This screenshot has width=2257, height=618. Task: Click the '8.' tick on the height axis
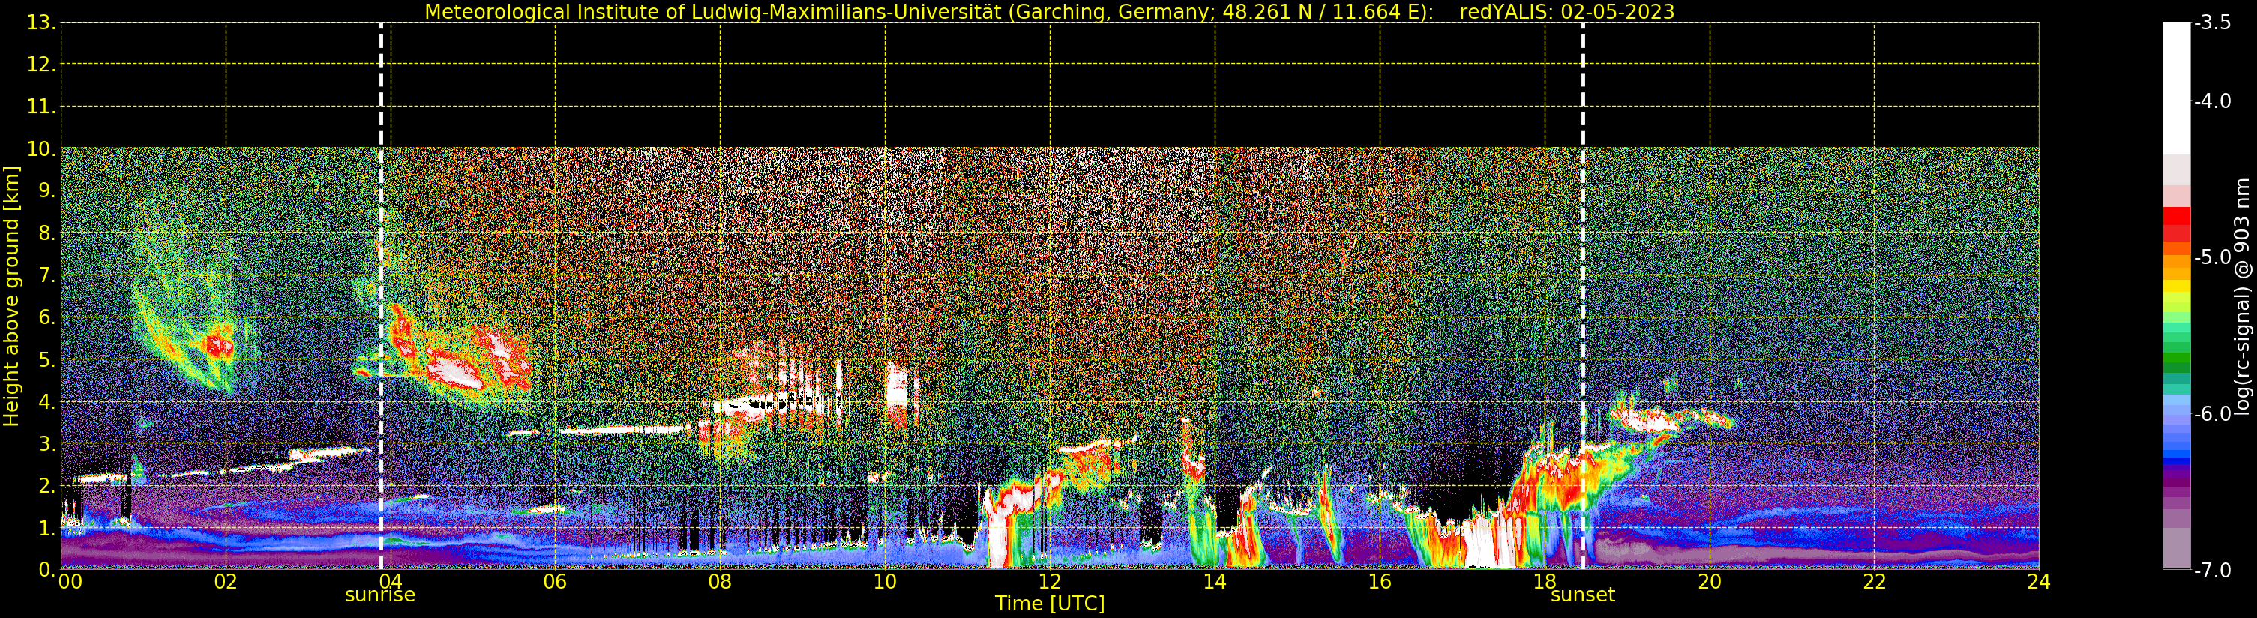47,233
